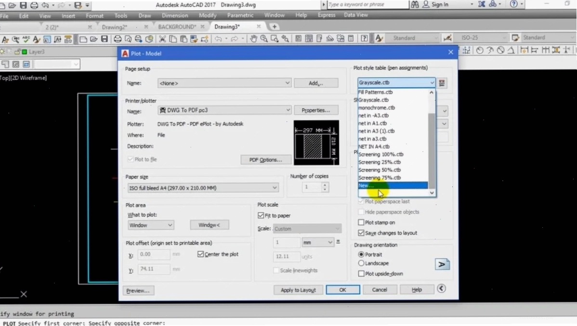
Task: Click the plot style table editor icon
Action: tap(442, 83)
